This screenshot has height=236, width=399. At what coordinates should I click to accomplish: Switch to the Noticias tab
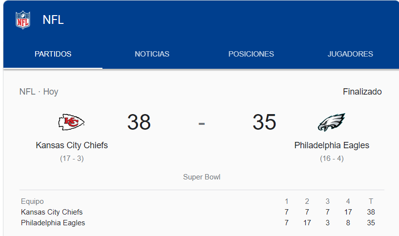(x=152, y=54)
